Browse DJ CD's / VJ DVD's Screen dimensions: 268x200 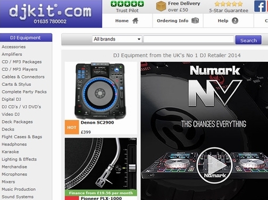21,107
